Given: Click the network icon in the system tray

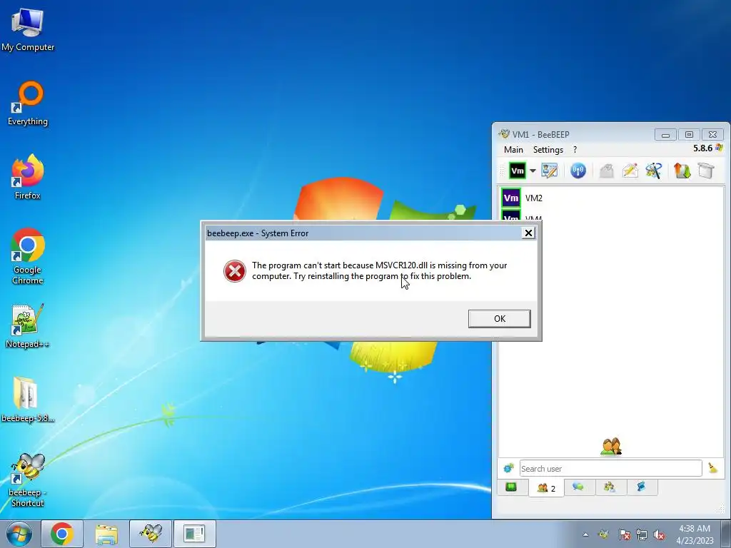Looking at the screenshot, I should [x=642, y=534].
